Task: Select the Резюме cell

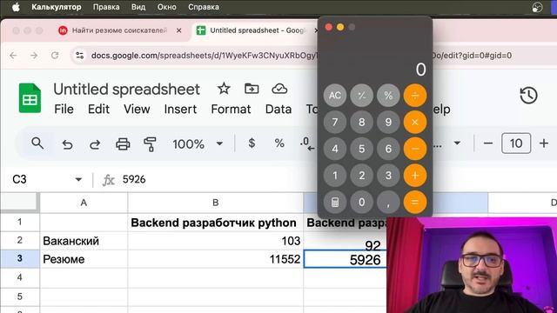Action: tap(84, 259)
